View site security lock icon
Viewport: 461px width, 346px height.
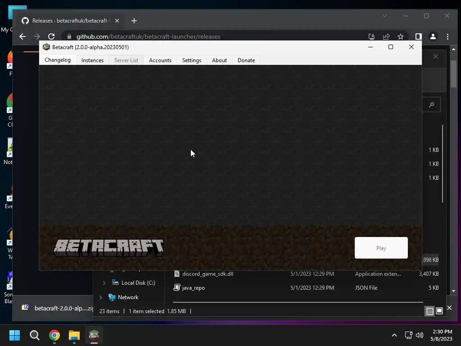[69, 36]
